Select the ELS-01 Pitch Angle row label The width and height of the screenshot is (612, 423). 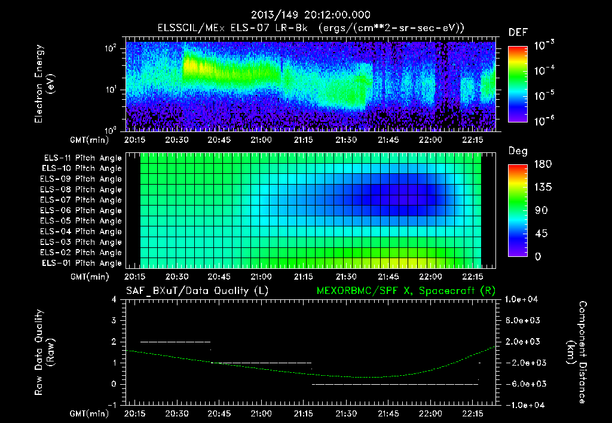82,263
